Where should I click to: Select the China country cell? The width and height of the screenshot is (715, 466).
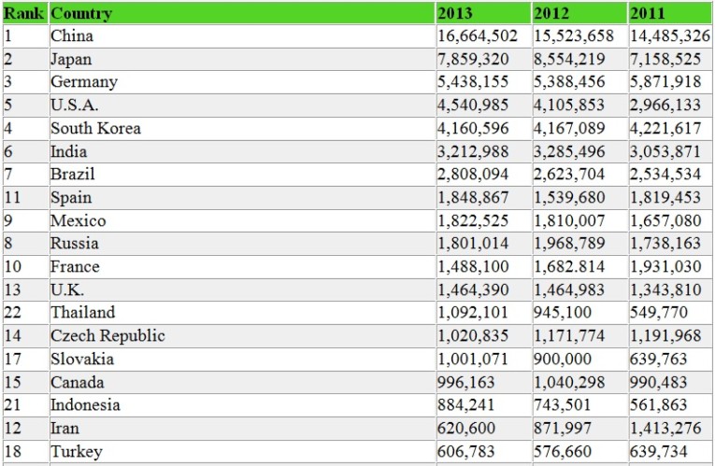click(72, 36)
